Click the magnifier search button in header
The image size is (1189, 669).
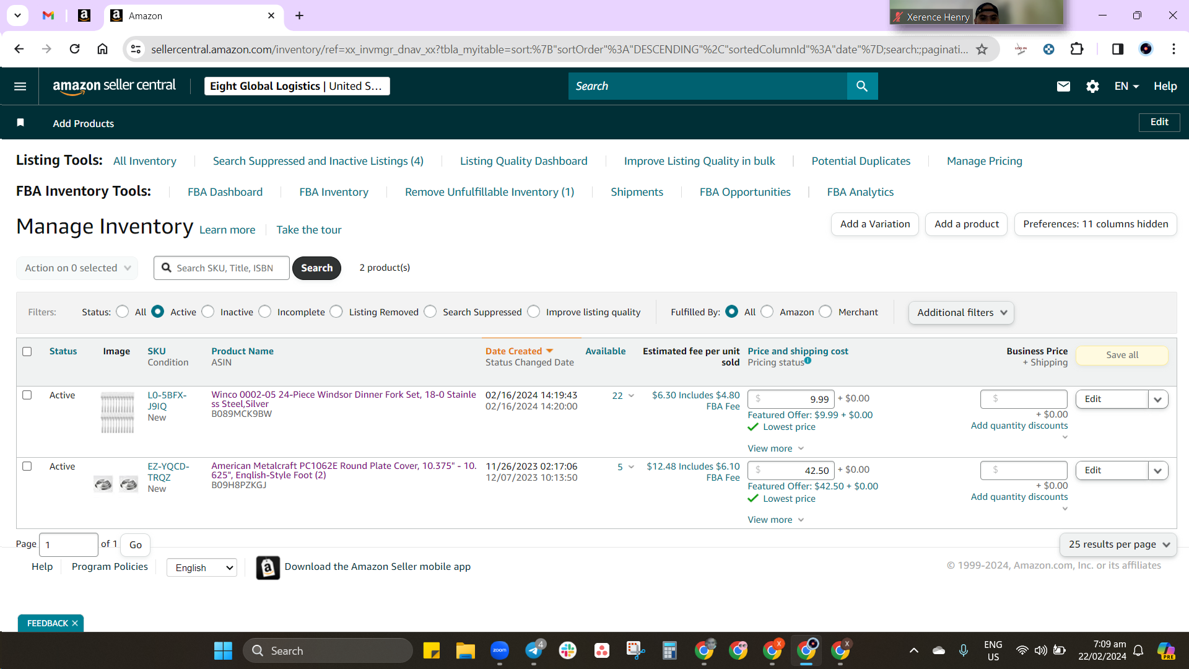click(862, 86)
